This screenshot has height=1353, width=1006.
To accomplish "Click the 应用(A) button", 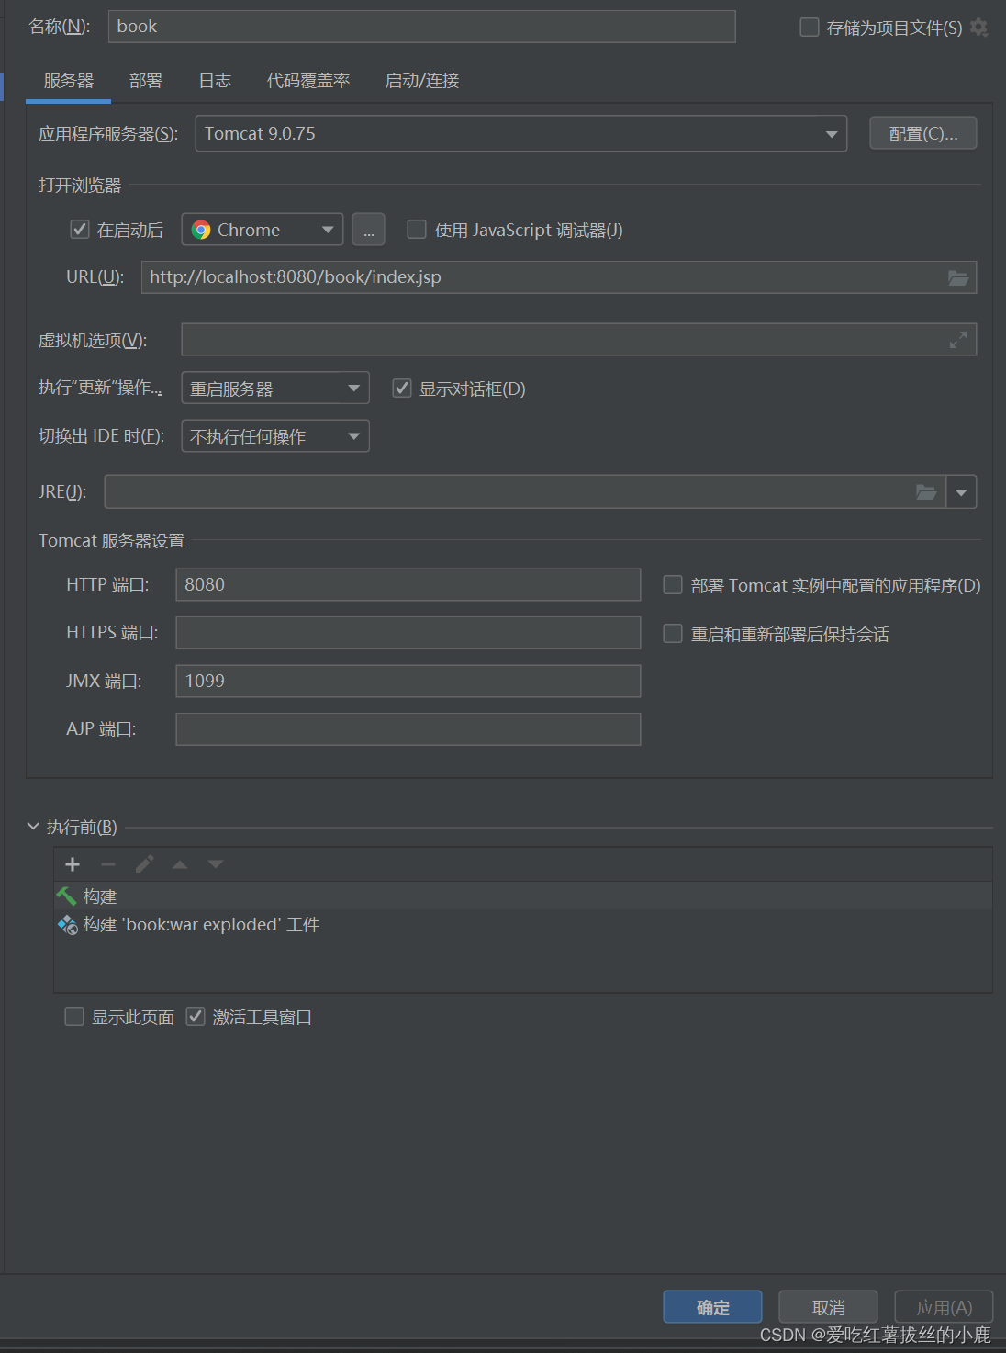I will [945, 1307].
